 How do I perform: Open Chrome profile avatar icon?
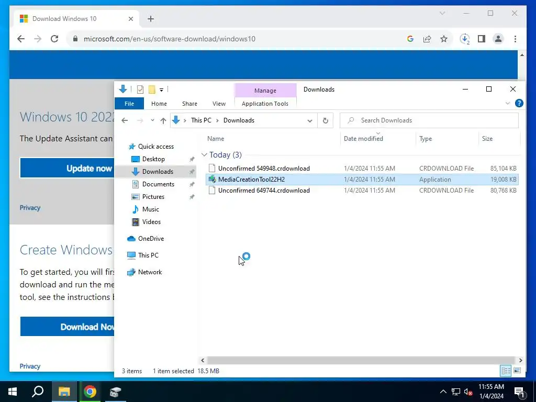498,39
